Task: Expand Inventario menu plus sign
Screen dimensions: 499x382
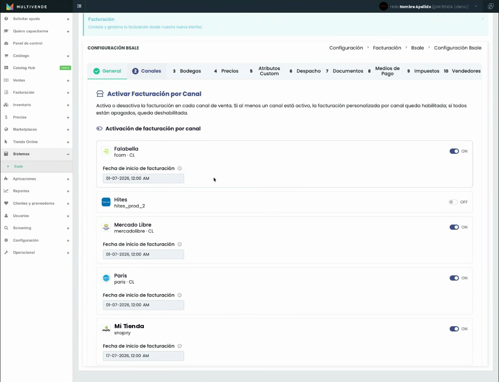Action: [x=68, y=105]
